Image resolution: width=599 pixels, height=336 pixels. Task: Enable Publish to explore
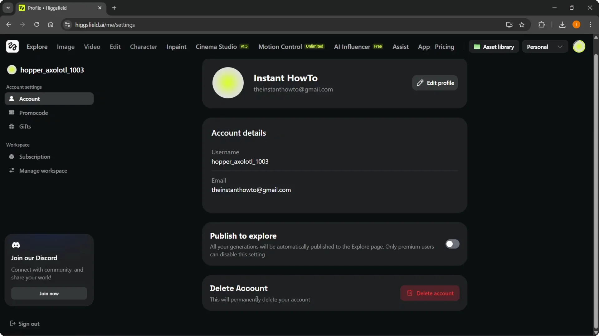[x=452, y=244]
